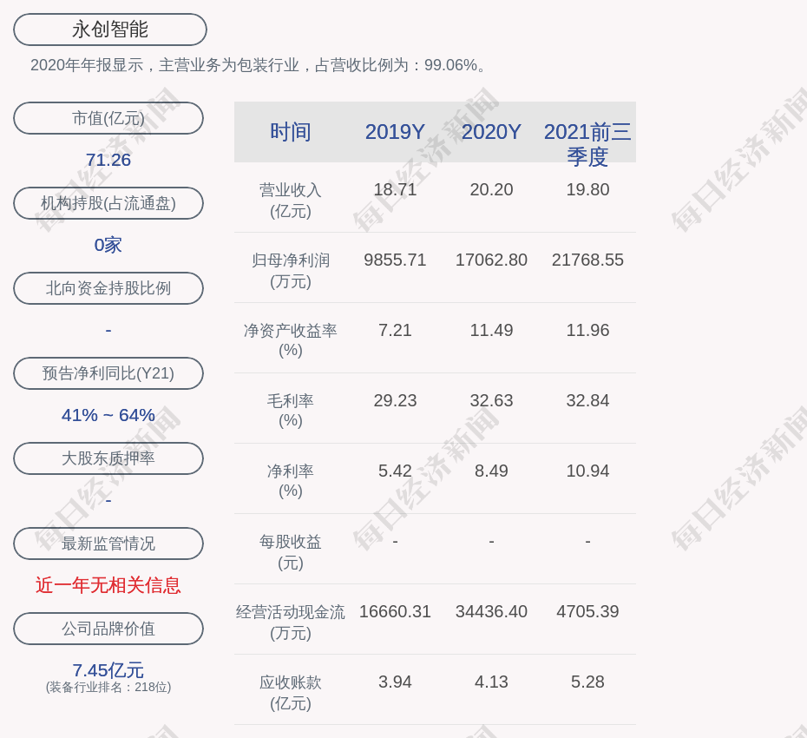The image size is (807, 738).
Task: Select the net profit value 17062.80
Action: [x=491, y=260]
